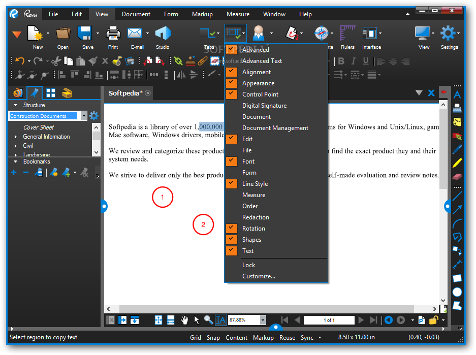
Task: Save the document with the Save icon
Action: coord(85,33)
